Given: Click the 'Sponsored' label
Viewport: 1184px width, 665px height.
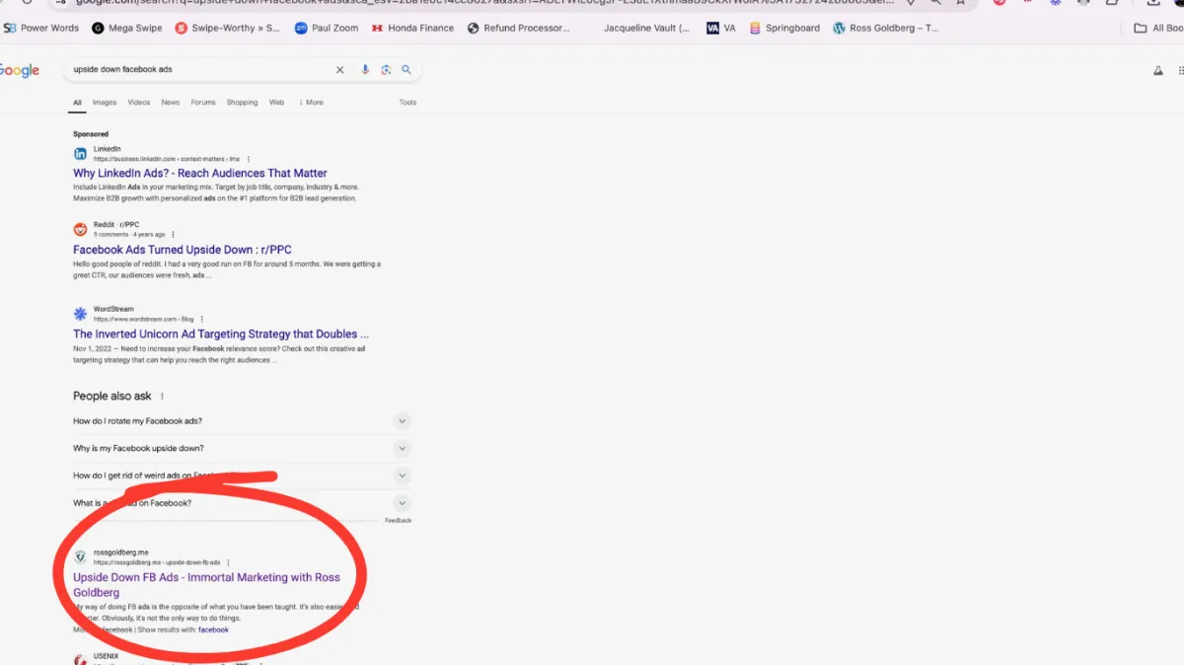Looking at the screenshot, I should pos(91,134).
